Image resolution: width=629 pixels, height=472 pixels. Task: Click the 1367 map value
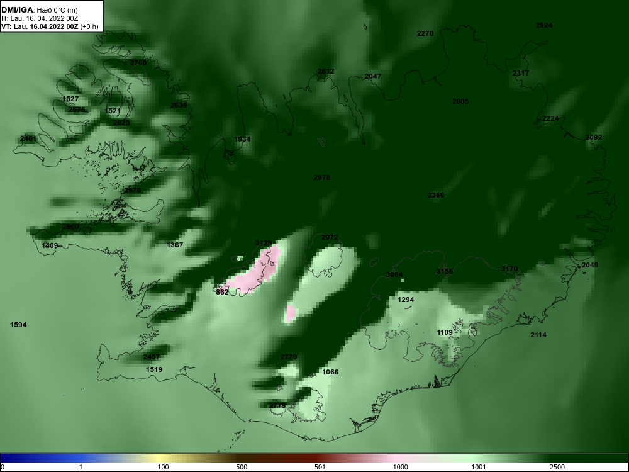coord(175,245)
